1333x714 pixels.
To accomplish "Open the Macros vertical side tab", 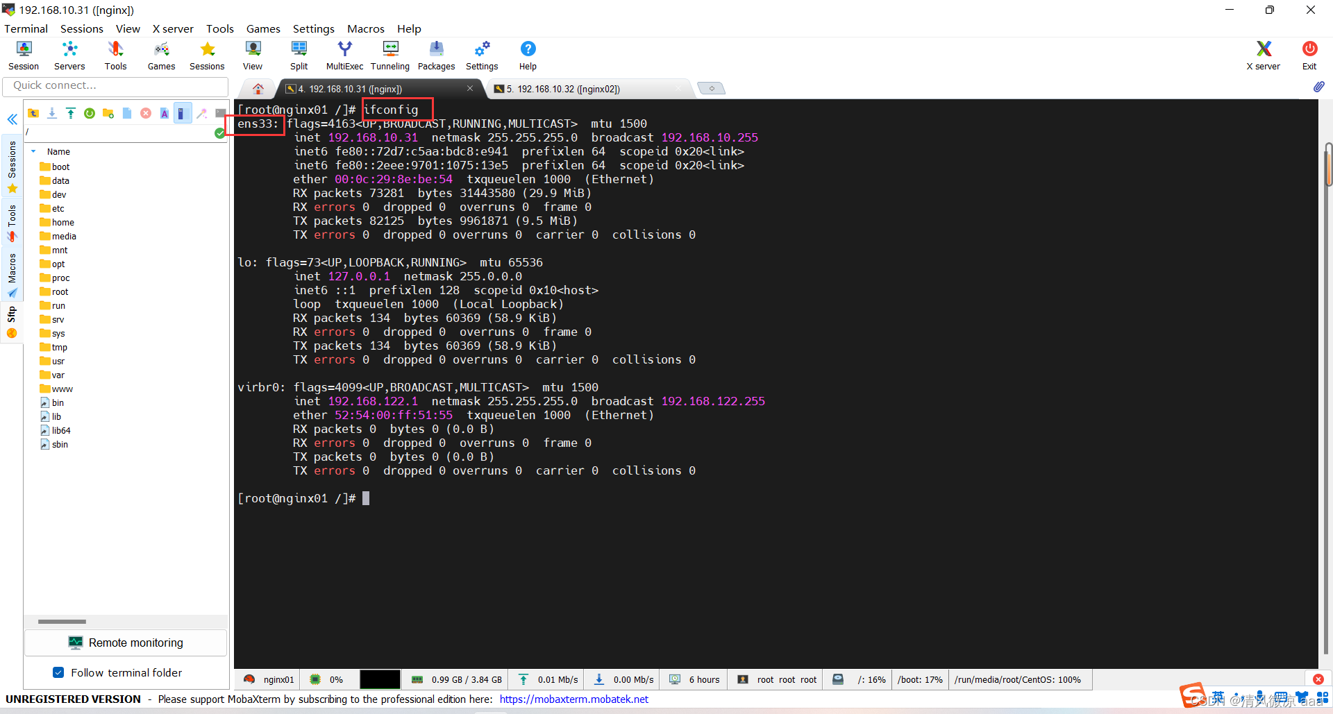I will click(12, 275).
